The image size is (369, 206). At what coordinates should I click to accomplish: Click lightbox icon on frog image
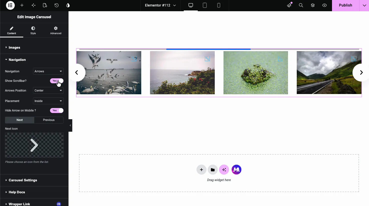tap(280, 59)
